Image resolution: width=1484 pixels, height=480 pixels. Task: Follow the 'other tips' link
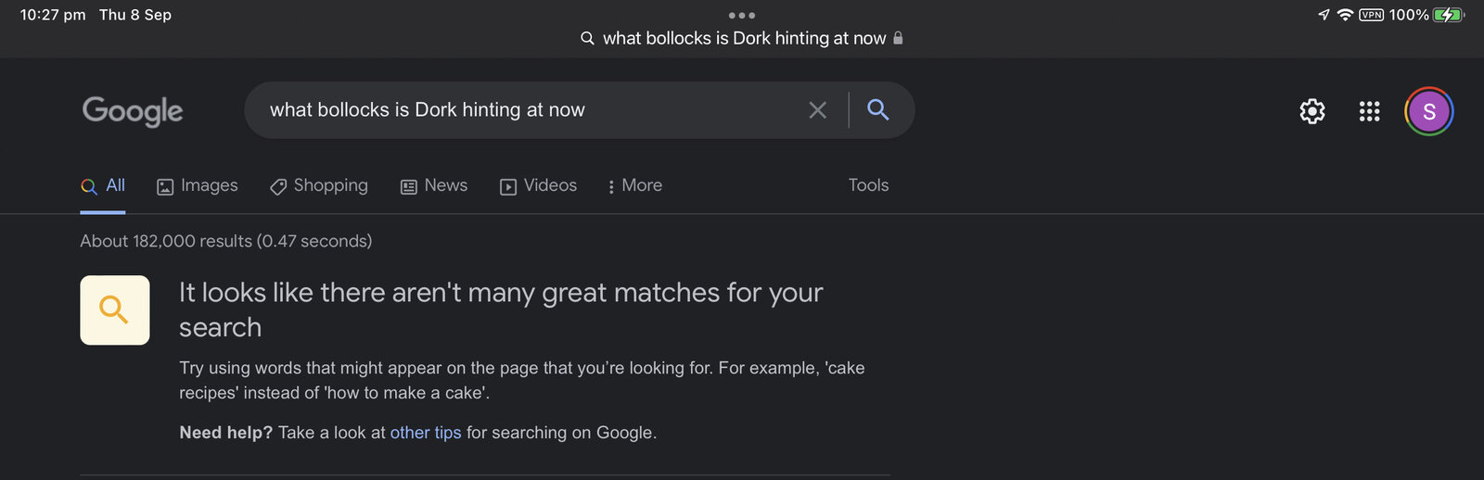pyautogui.click(x=426, y=433)
